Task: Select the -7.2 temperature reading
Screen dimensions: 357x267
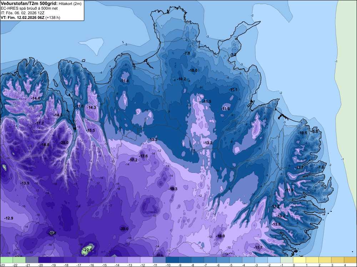Action: (x=233, y=55)
